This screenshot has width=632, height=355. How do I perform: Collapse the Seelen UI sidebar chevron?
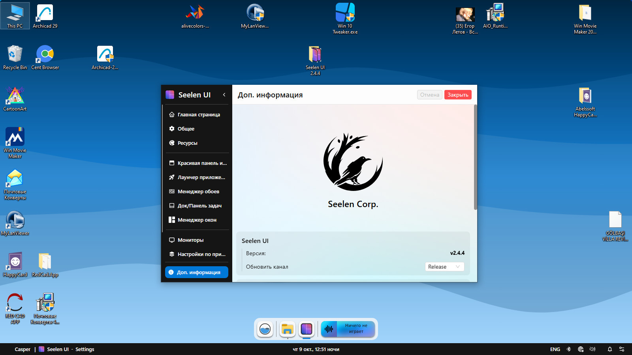pyautogui.click(x=224, y=95)
